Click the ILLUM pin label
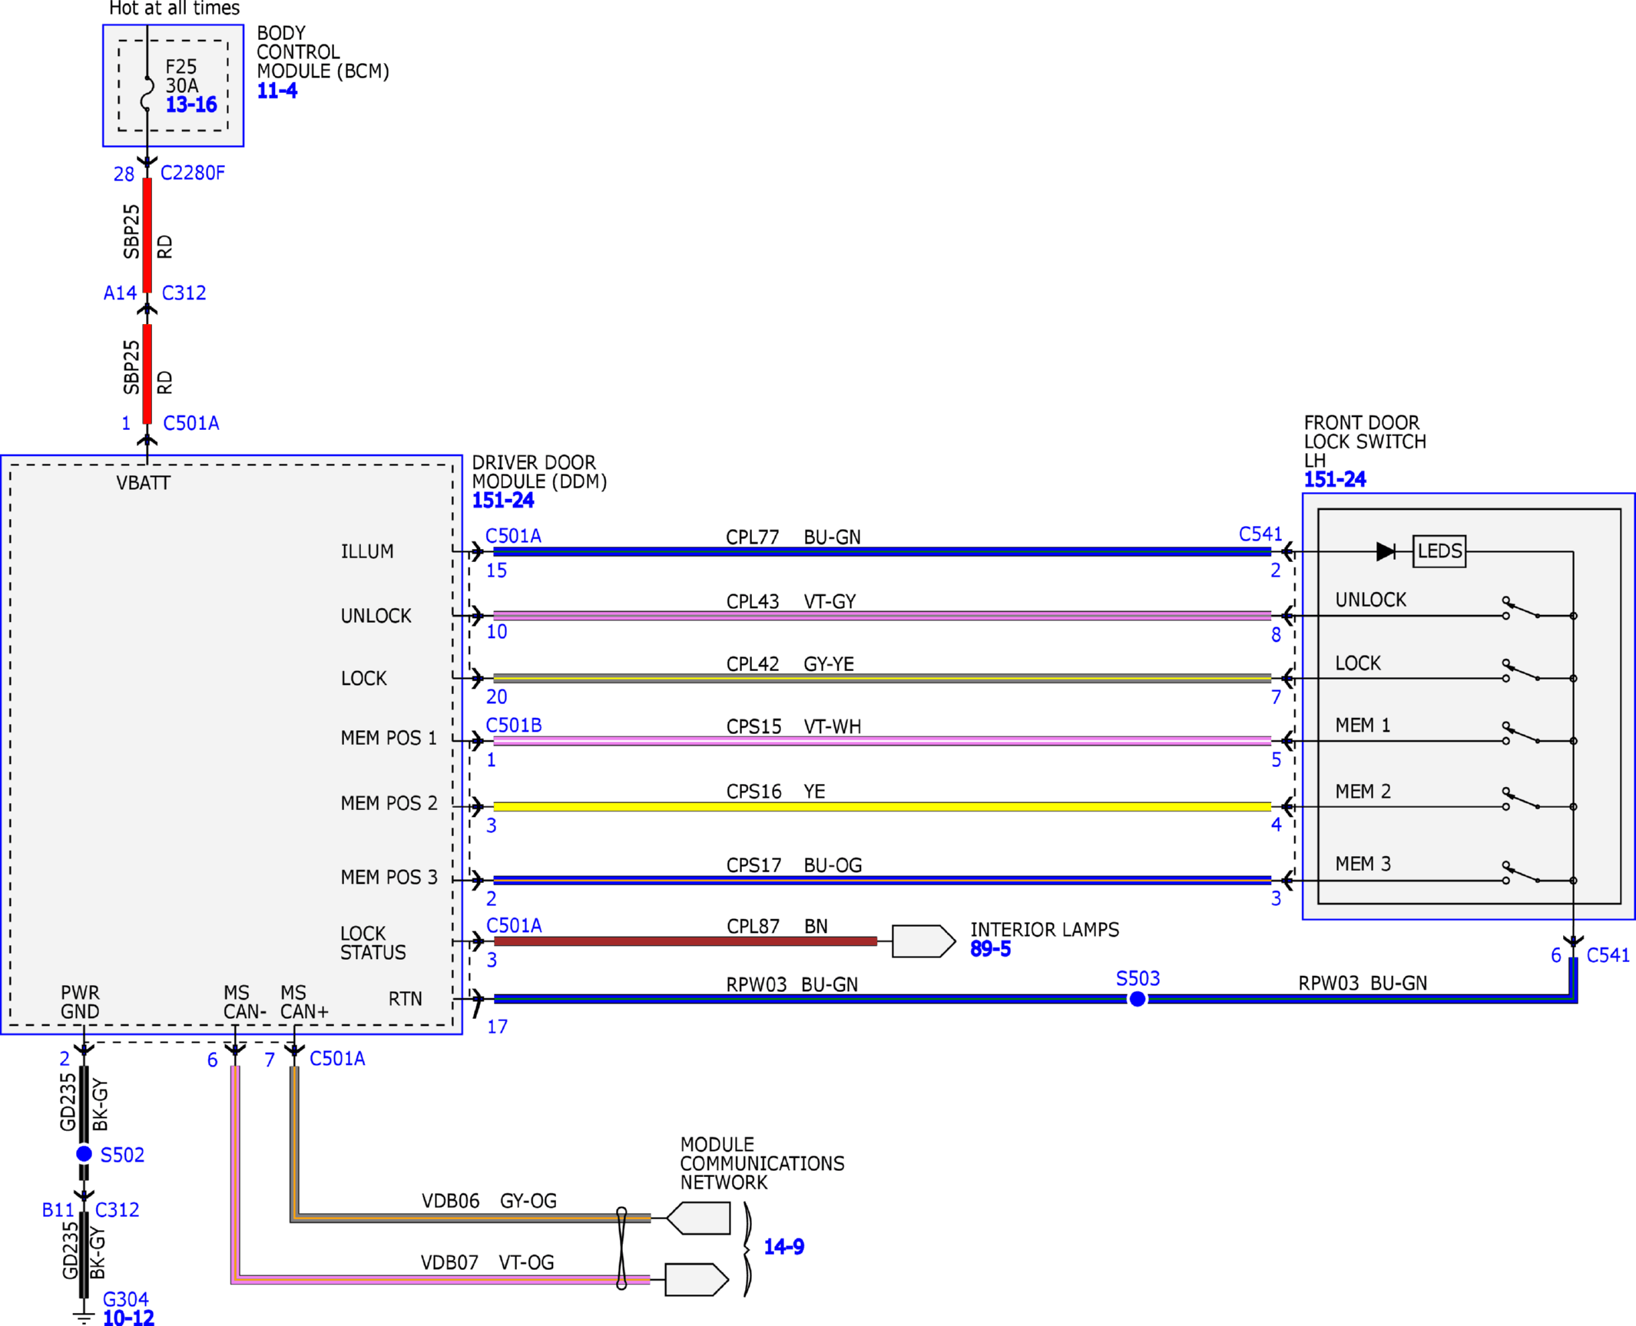This screenshot has width=1636, height=1326. click(x=367, y=551)
